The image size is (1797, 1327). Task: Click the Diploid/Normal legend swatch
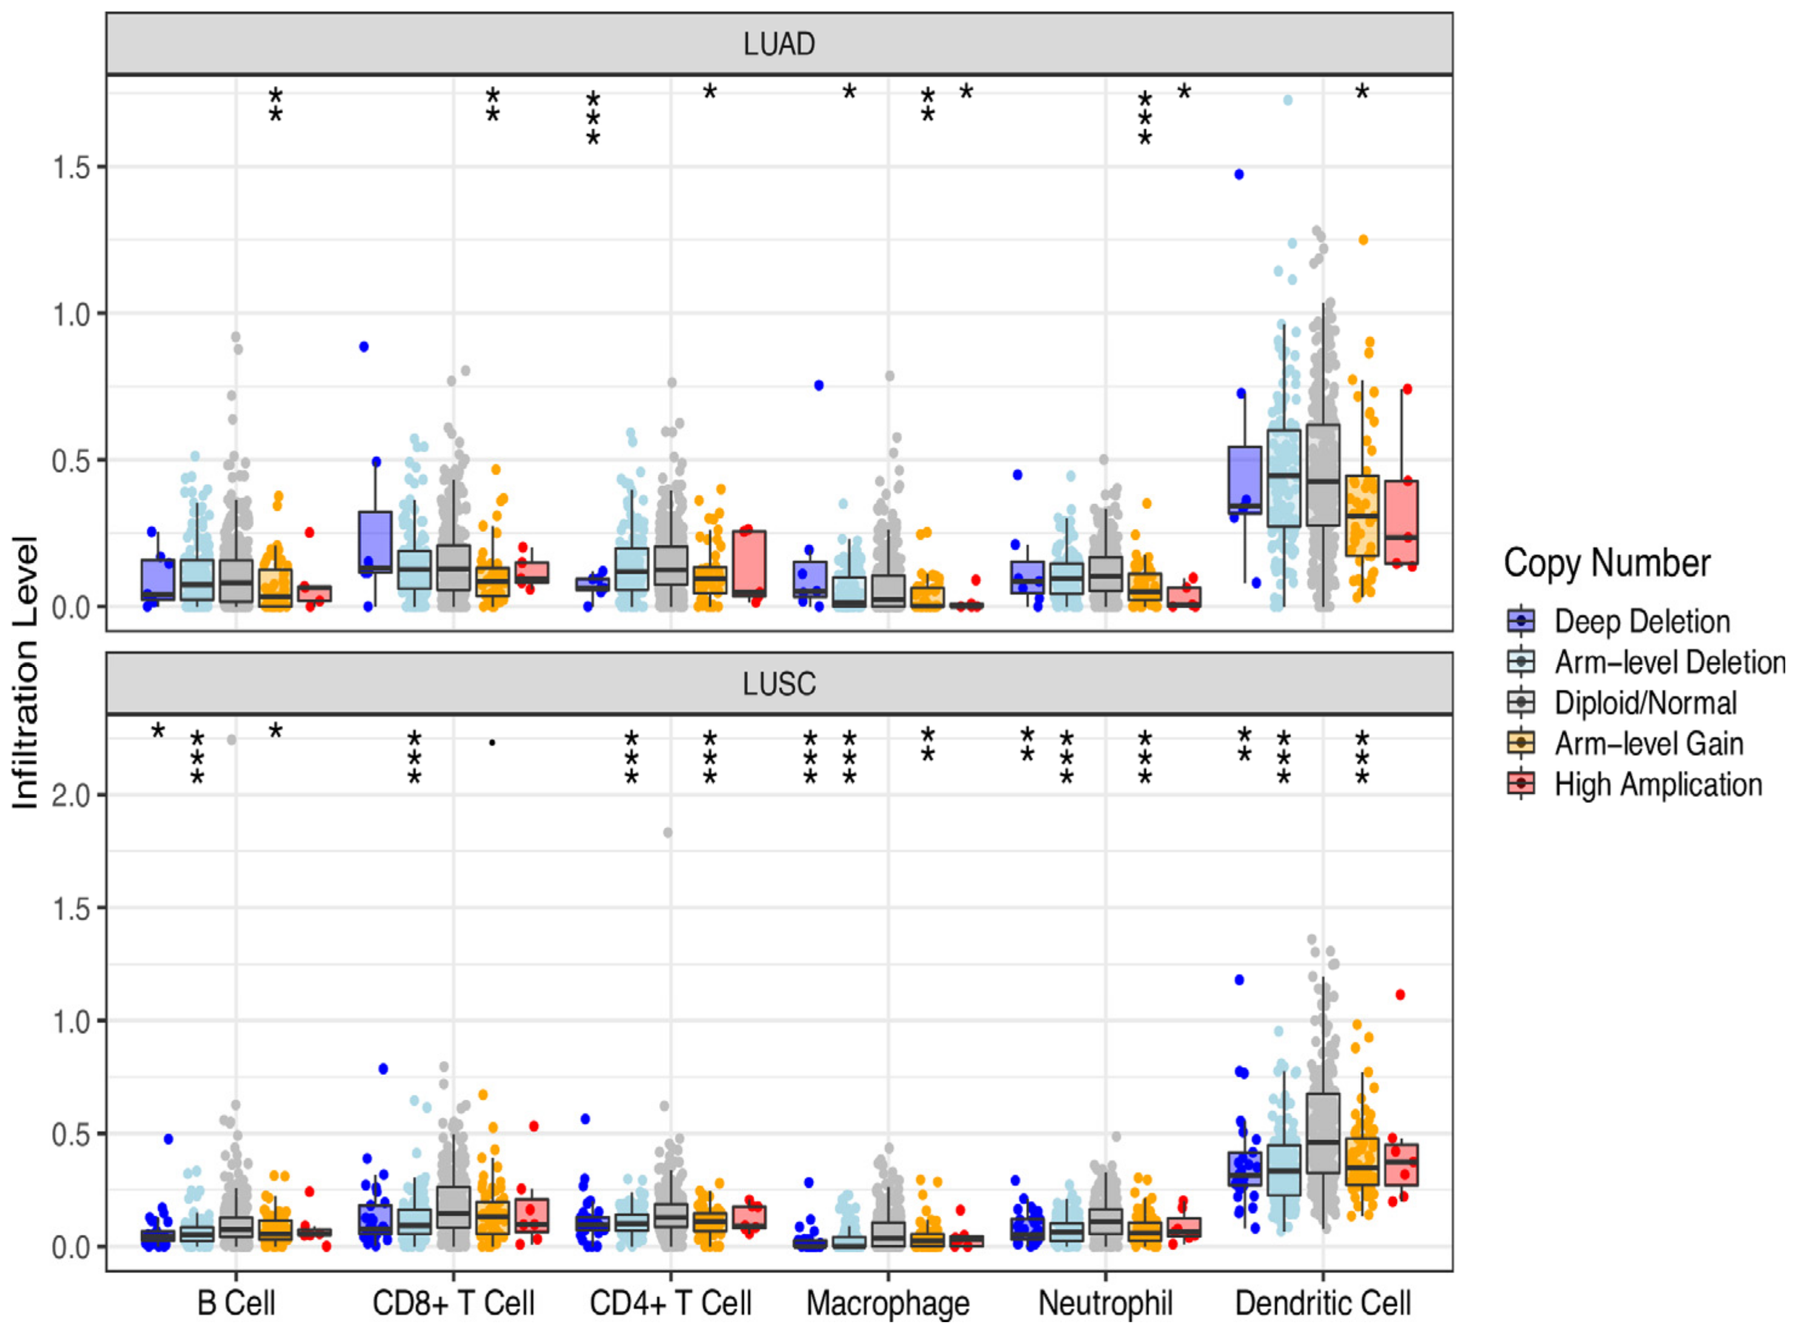point(1521,703)
